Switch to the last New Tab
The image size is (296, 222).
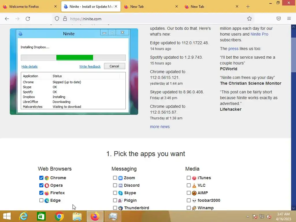(x=211, y=7)
